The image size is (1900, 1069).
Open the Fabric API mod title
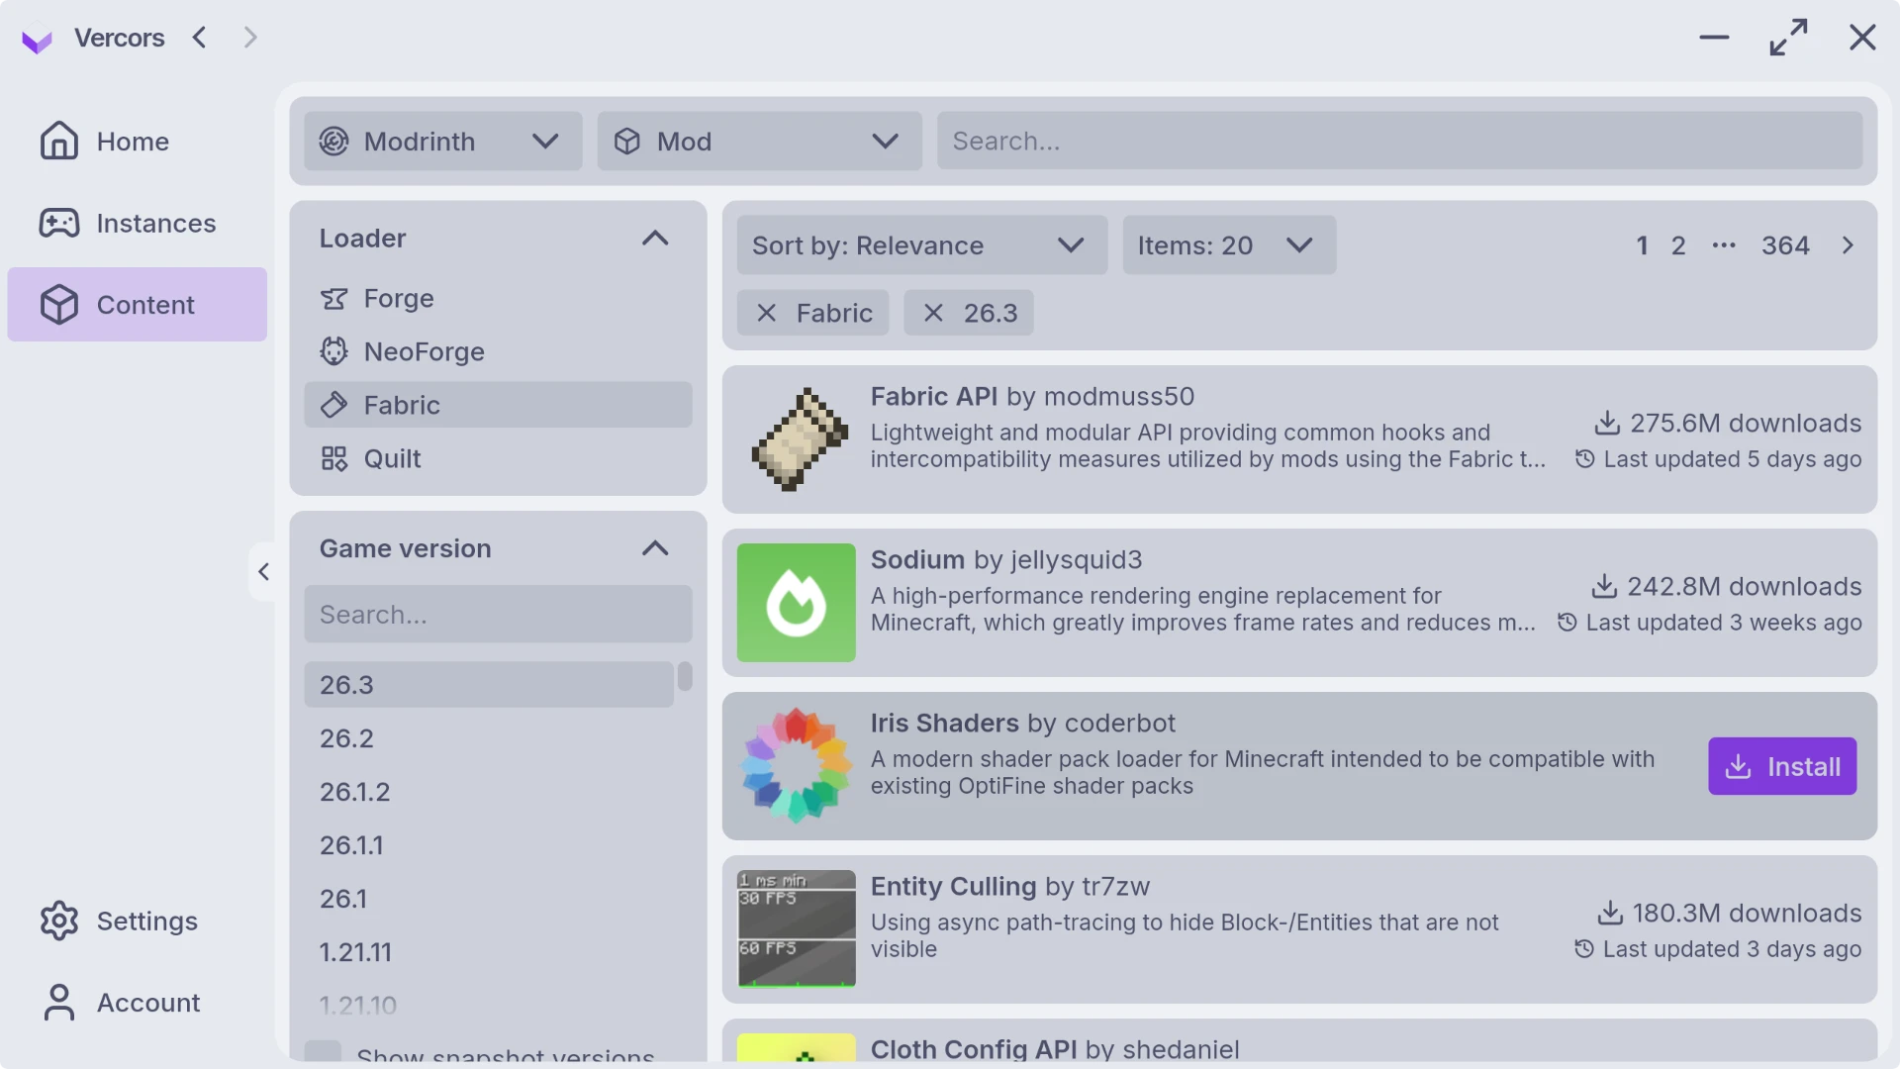click(933, 396)
